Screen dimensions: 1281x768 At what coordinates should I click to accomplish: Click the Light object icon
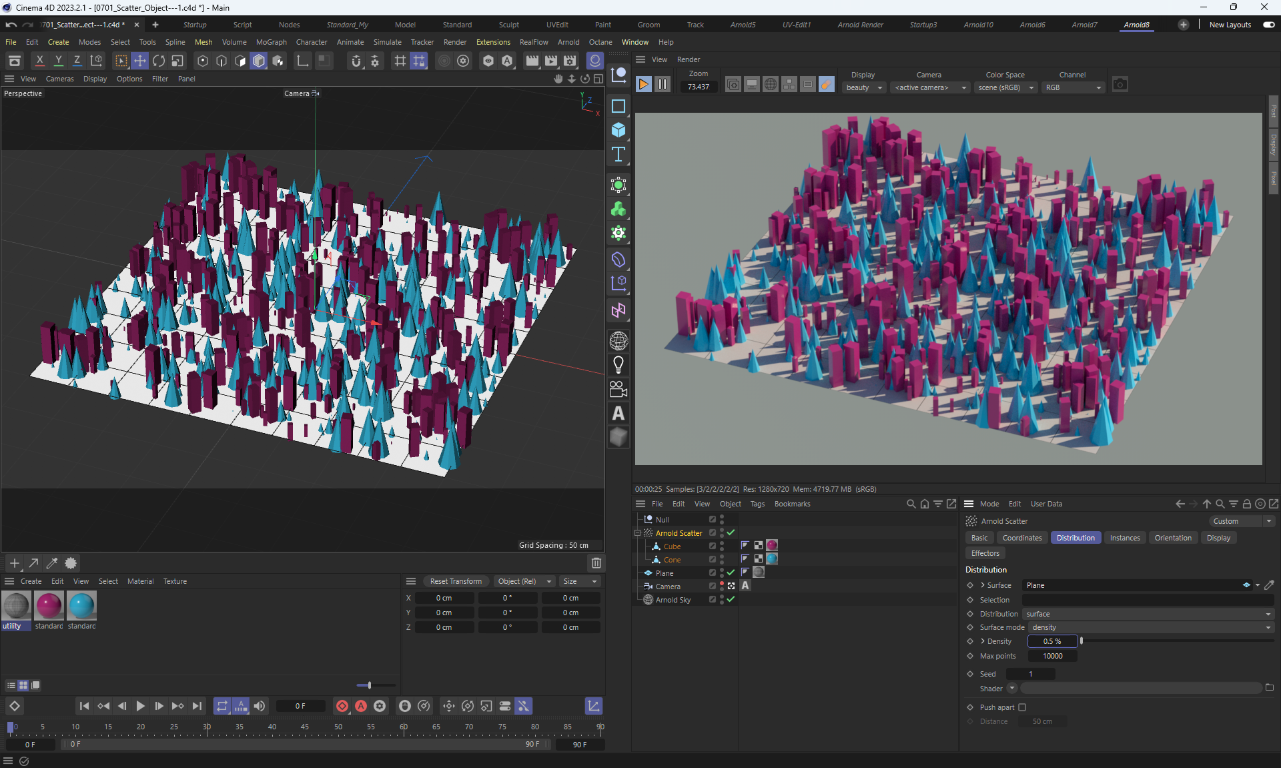tap(618, 365)
